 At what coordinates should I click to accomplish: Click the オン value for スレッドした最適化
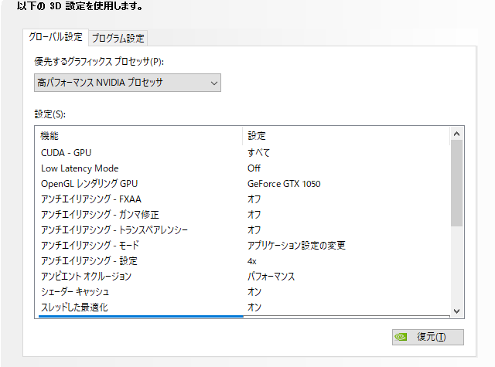point(254,307)
